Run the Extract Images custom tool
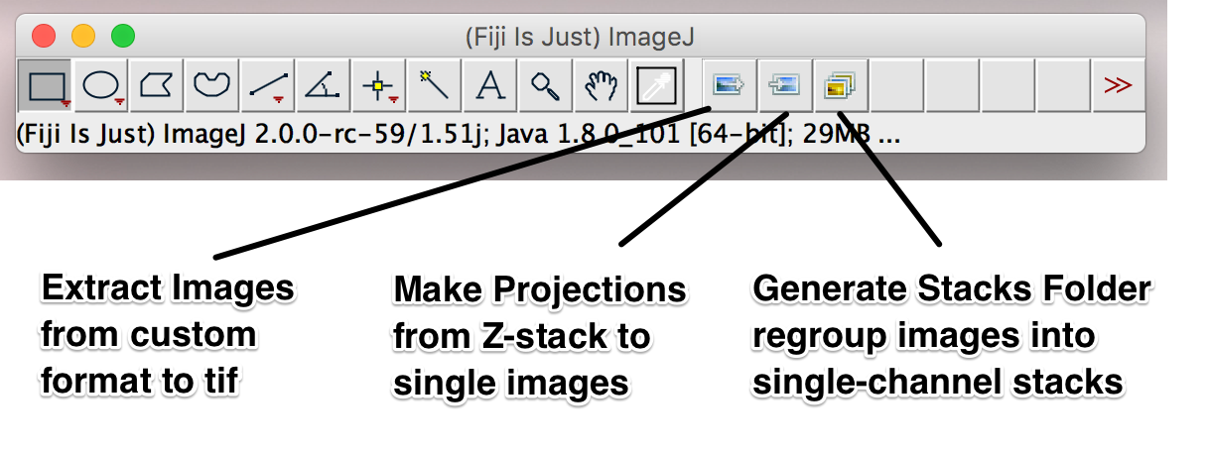The height and width of the screenshot is (454, 1209). click(x=730, y=86)
